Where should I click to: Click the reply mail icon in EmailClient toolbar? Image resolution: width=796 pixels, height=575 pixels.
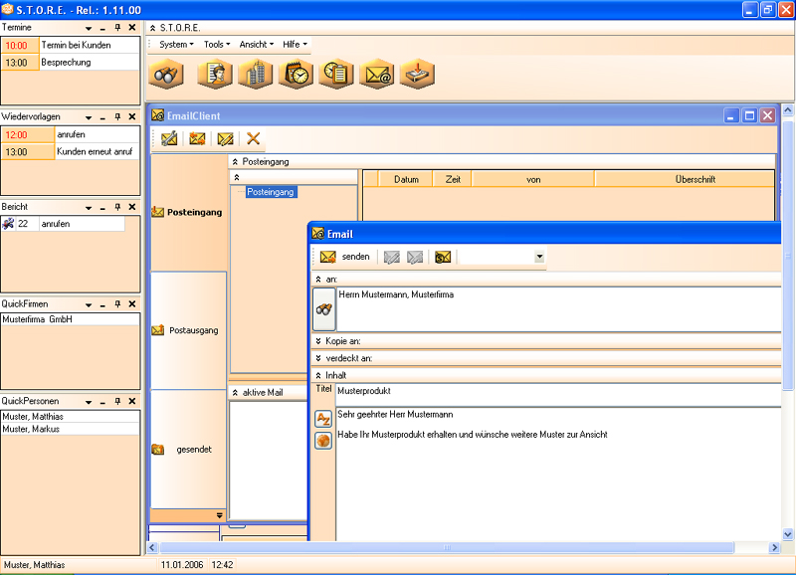pos(197,138)
